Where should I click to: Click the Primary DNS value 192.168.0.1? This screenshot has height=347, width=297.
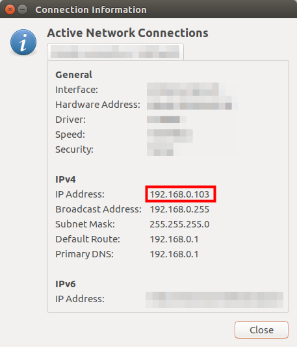coord(174,254)
